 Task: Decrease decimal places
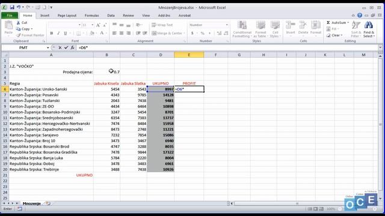click(x=226, y=33)
